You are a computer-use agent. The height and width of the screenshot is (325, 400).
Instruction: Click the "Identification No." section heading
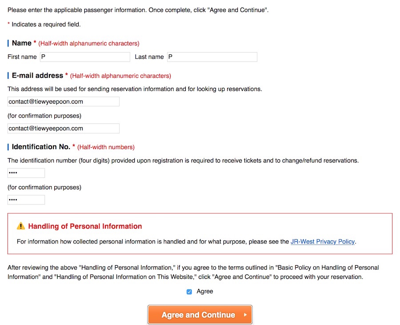point(41,147)
